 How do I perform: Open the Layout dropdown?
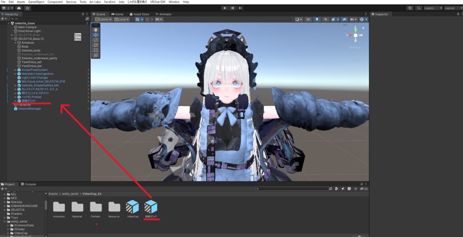click(x=452, y=8)
